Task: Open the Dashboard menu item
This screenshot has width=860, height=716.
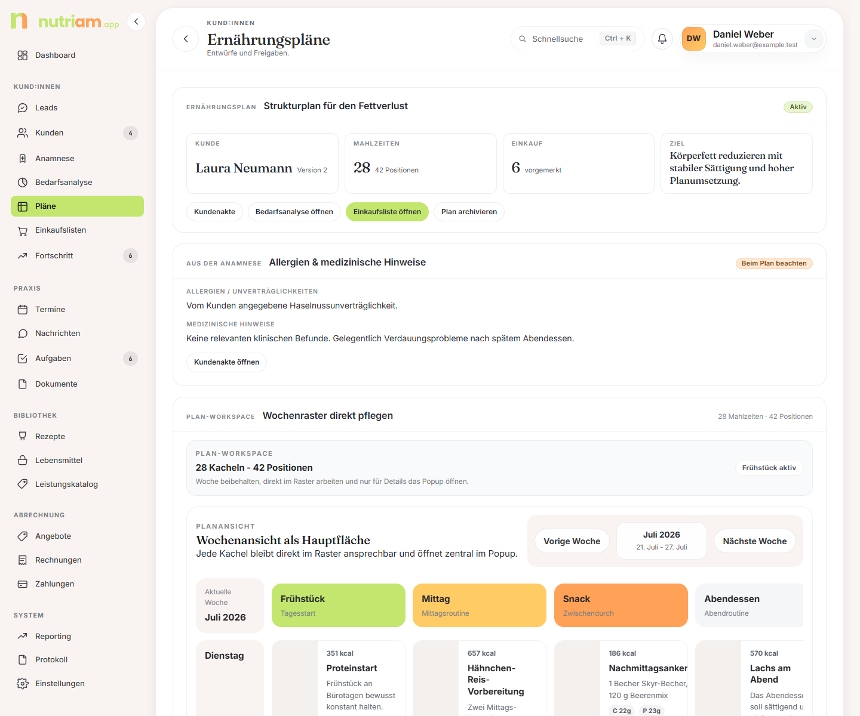Action: 78,55
